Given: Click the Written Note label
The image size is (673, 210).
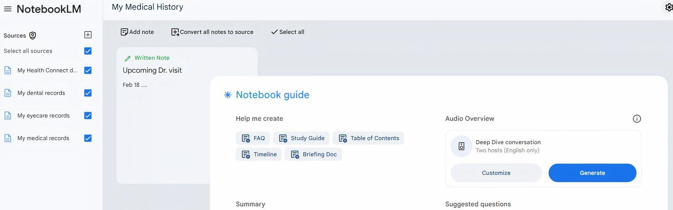Looking at the screenshot, I should [x=152, y=58].
